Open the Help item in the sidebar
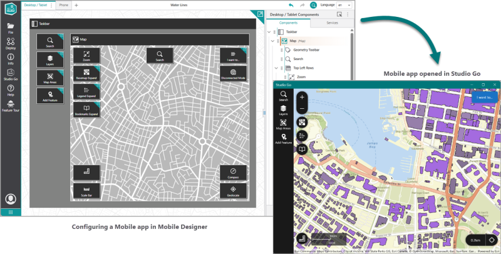Screen dimensions: 501x254 click(x=11, y=90)
